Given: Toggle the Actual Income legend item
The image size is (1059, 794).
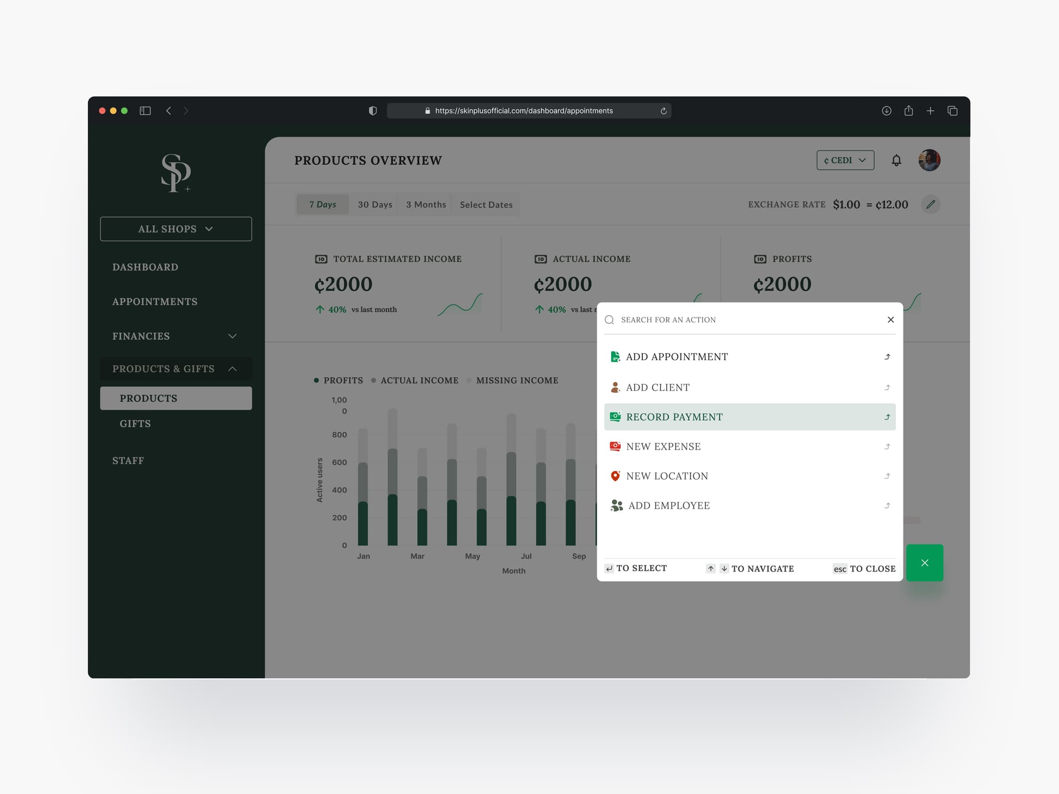Looking at the screenshot, I should [415, 380].
